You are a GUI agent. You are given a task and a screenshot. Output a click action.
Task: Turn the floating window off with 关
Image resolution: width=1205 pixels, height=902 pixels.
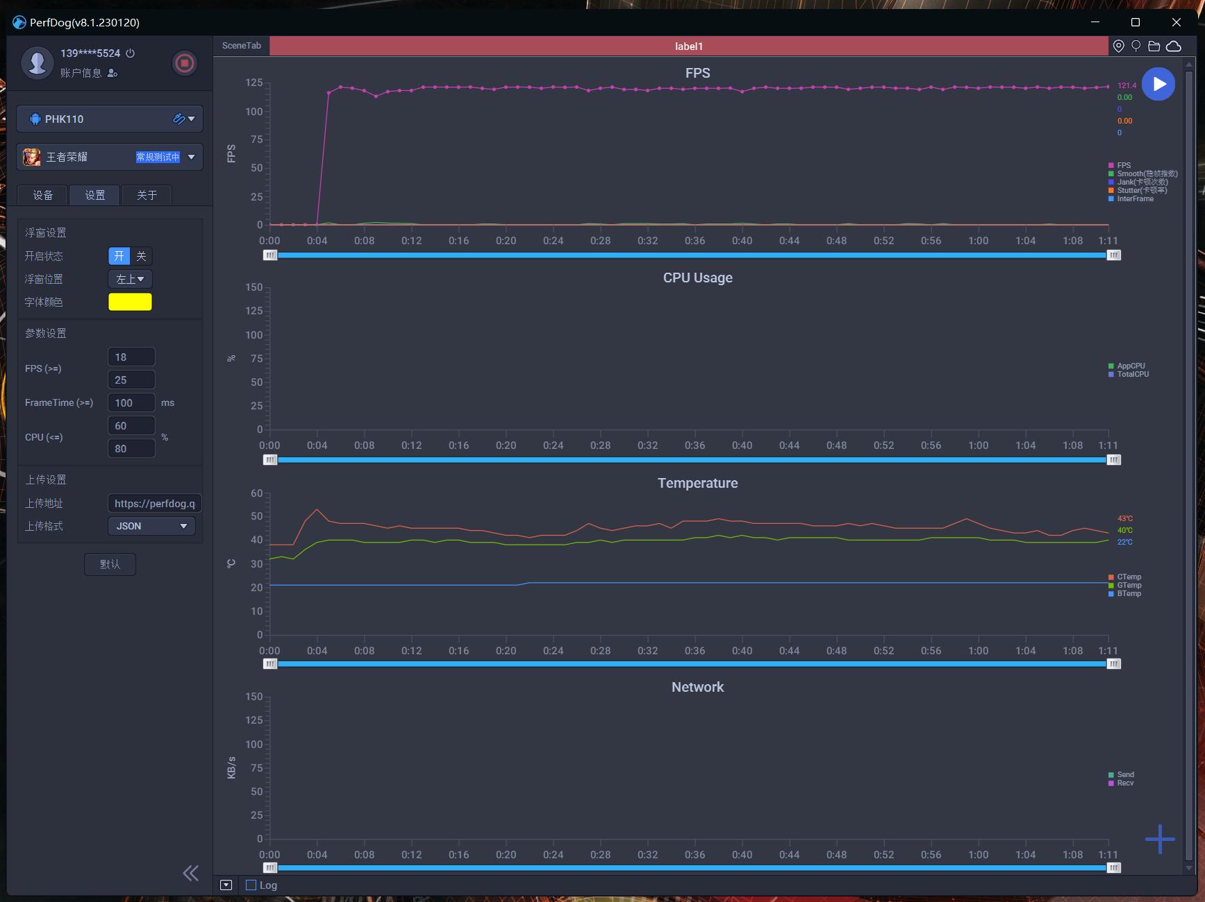point(141,256)
